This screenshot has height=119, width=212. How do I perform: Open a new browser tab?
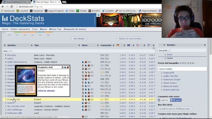pos(64,2)
